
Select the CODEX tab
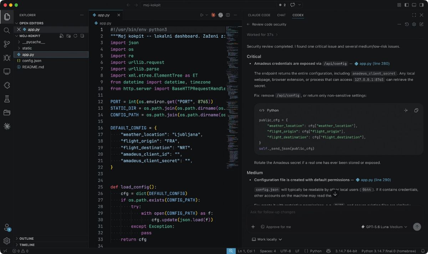[298, 15]
